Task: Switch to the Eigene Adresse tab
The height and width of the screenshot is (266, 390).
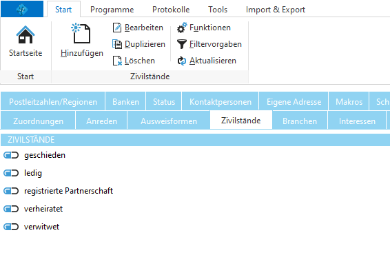Action: 294,101
